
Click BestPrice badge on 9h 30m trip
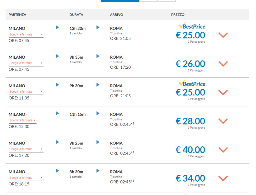tap(192, 84)
